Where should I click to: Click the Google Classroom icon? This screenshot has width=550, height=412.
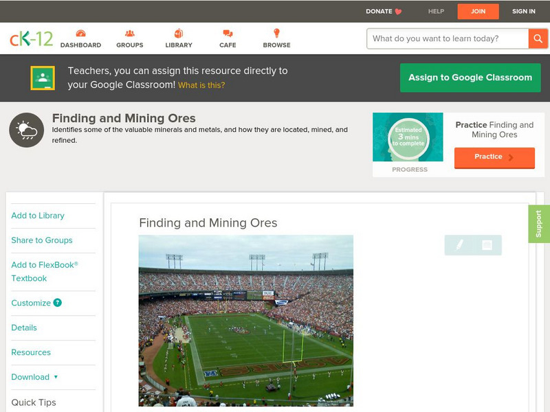tap(43, 78)
